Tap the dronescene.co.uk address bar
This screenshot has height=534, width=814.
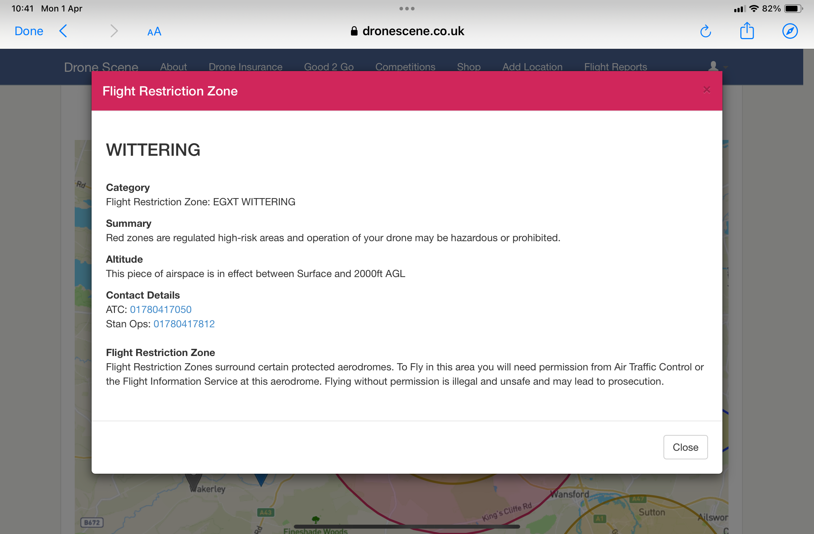[407, 31]
